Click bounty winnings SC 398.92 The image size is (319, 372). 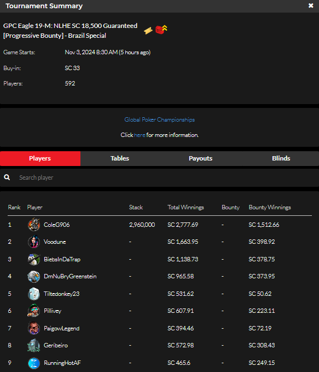point(262,242)
